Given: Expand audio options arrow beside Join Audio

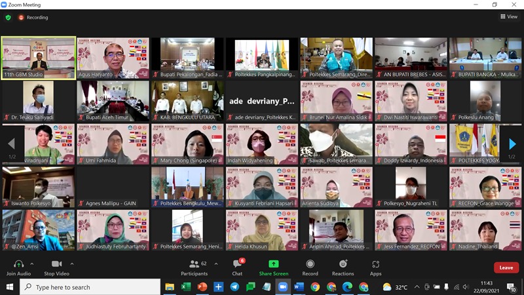Looking at the screenshot, I should [x=32, y=264].
